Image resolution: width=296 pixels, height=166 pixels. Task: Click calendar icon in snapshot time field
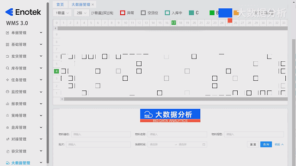tap(203, 144)
